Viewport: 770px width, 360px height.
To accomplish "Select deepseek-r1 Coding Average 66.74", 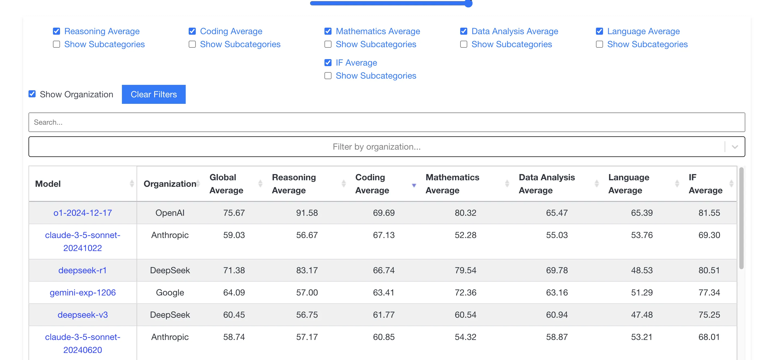I will point(383,270).
